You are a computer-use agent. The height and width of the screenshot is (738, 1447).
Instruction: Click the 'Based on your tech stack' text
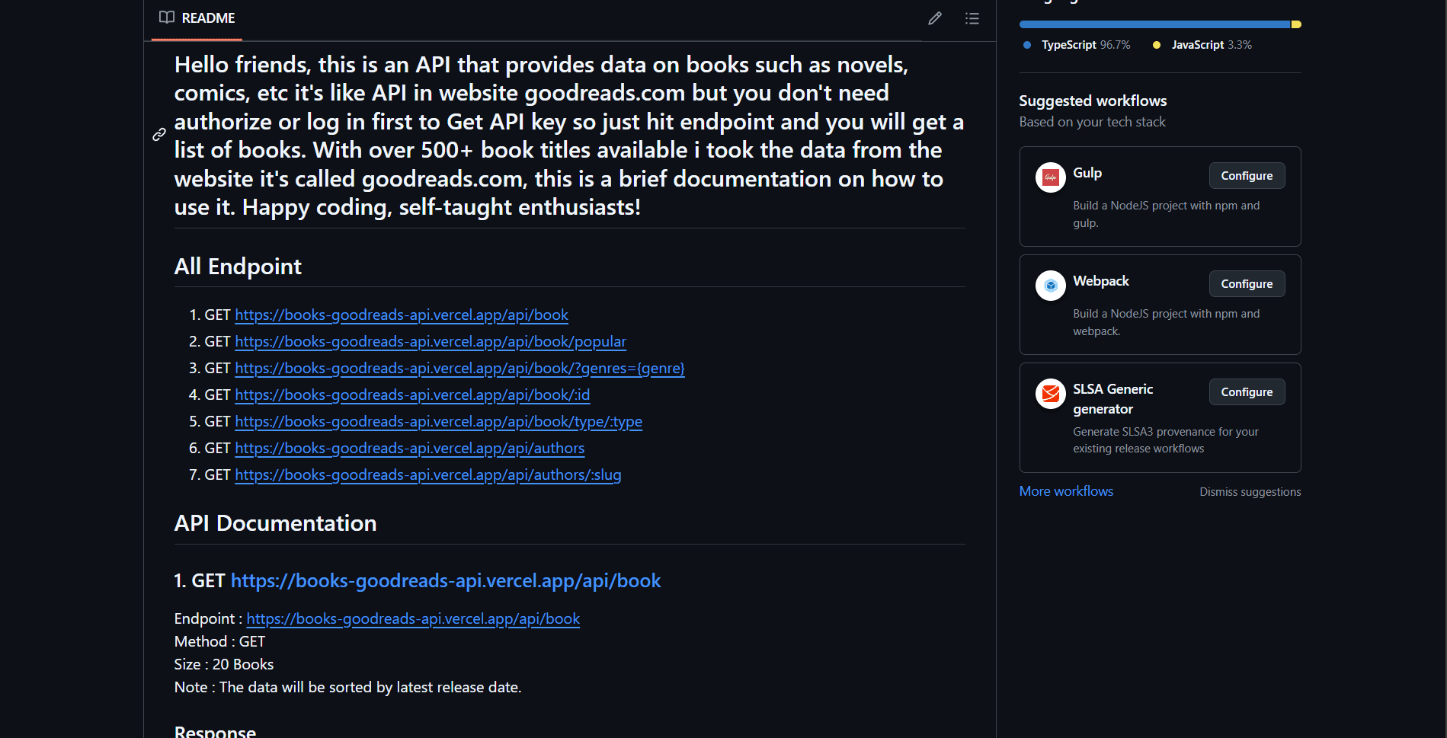tap(1093, 122)
